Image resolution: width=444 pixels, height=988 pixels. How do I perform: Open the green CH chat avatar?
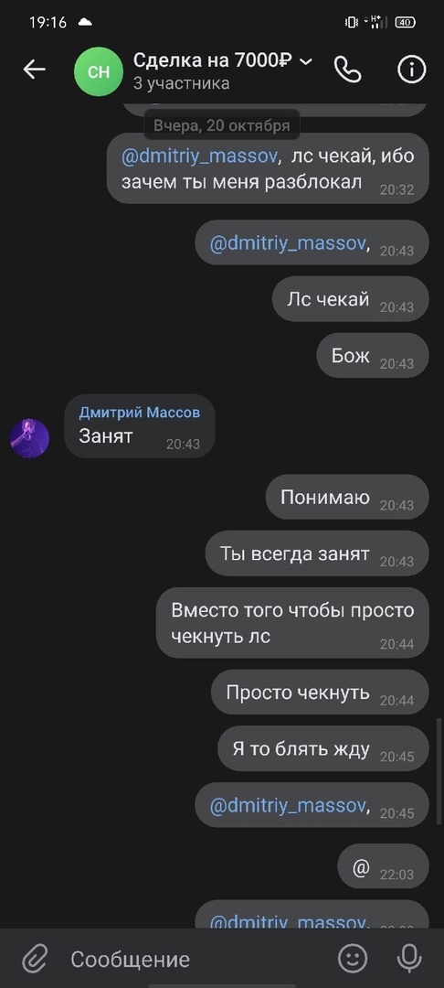pos(98,72)
